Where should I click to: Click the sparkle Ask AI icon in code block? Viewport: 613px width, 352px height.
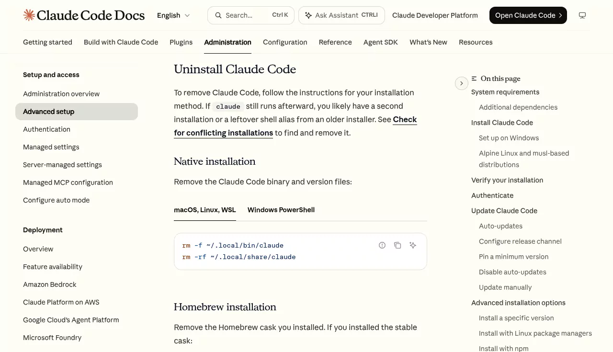point(413,245)
